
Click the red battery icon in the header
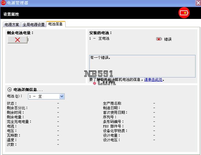point(184,13)
